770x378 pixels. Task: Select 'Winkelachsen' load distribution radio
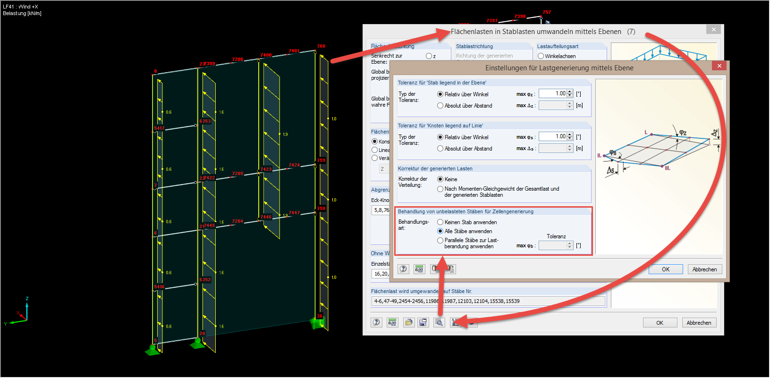click(x=541, y=56)
